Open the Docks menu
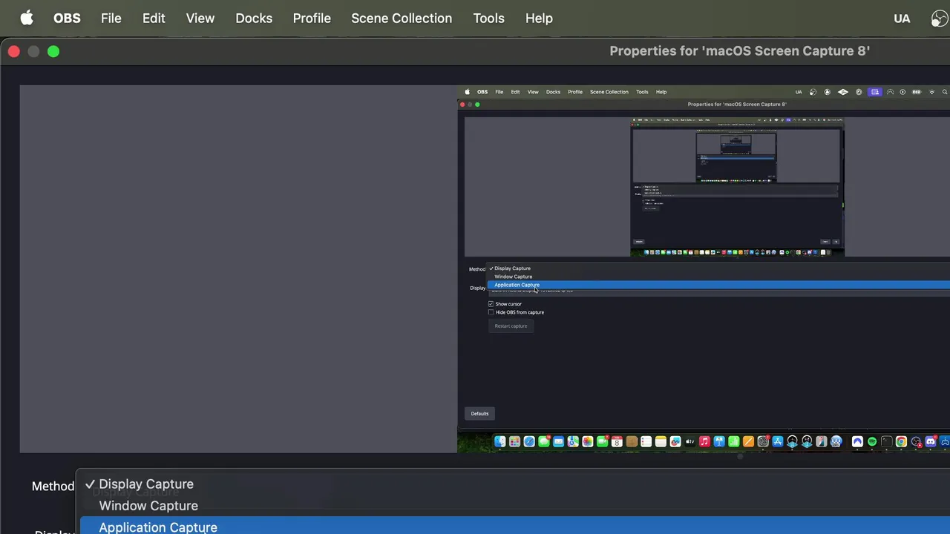Viewport: 950px width, 534px height. pyautogui.click(x=254, y=19)
